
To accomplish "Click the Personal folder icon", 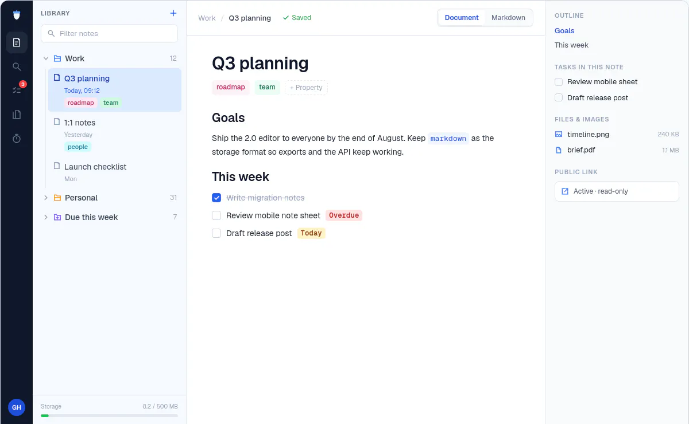I will click(57, 198).
